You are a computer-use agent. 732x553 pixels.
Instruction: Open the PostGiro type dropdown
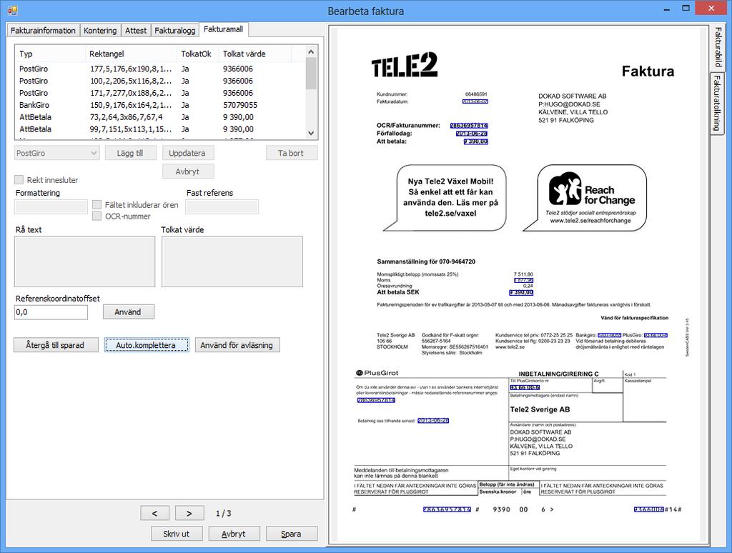coord(57,153)
